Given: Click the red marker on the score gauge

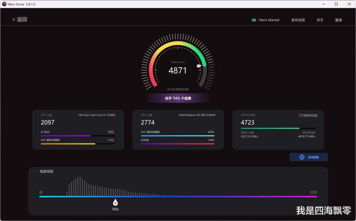Looking at the screenshot, I should click(199, 66).
